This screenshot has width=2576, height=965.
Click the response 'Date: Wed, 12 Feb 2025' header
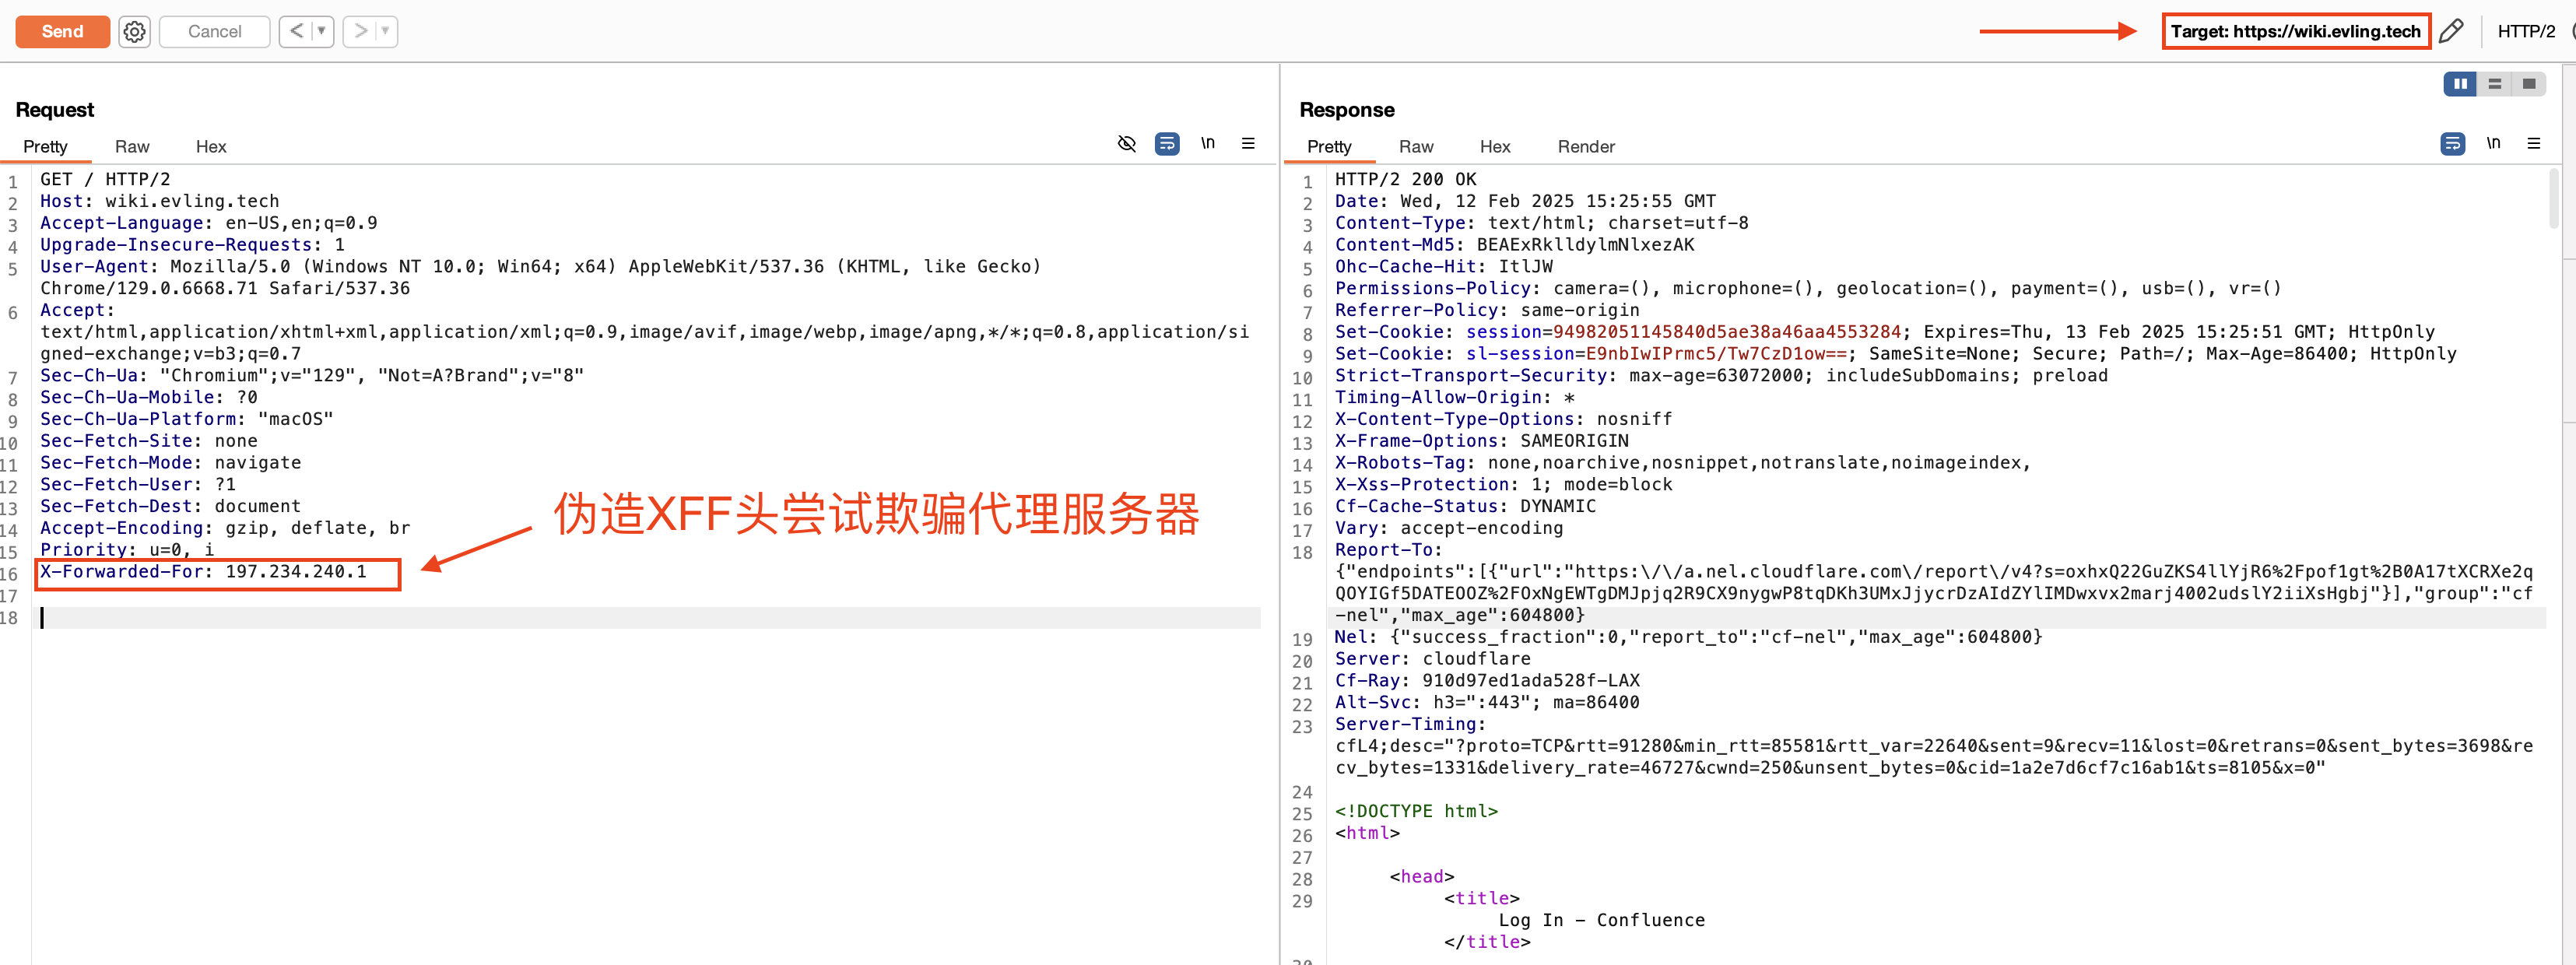1525,201
